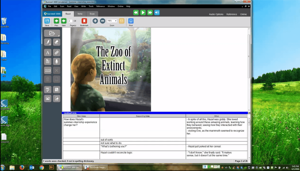Screen dimensions: 300x171
Task: Open the Audio Options dropdown
Action: [x=216, y=14]
